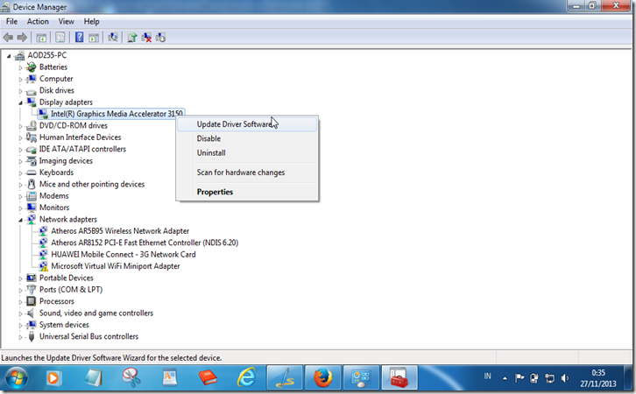Select the IDE ATA/ATAPI controllers label

pos(82,149)
